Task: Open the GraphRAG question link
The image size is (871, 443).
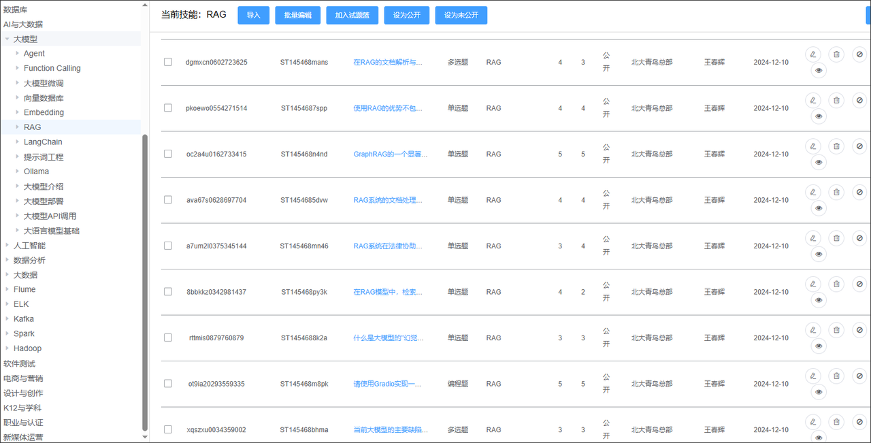Action: [x=390, y=154]
